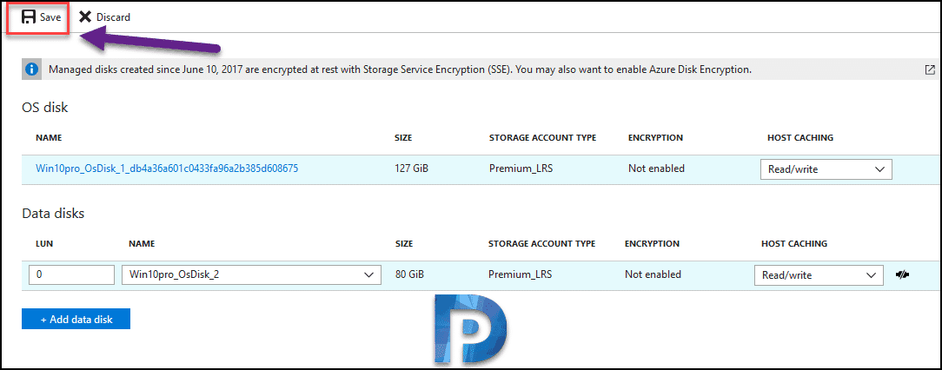Click the Add data disk button
The width and height of the screenshot is (942, 370).
(76, 320)
